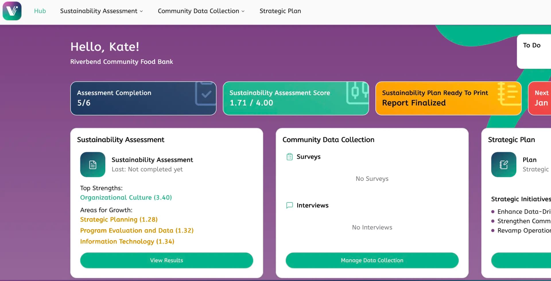Click the pencil icon in the Strategic Plan card
The width and height of the screenshot is (551, 281).
504,165
